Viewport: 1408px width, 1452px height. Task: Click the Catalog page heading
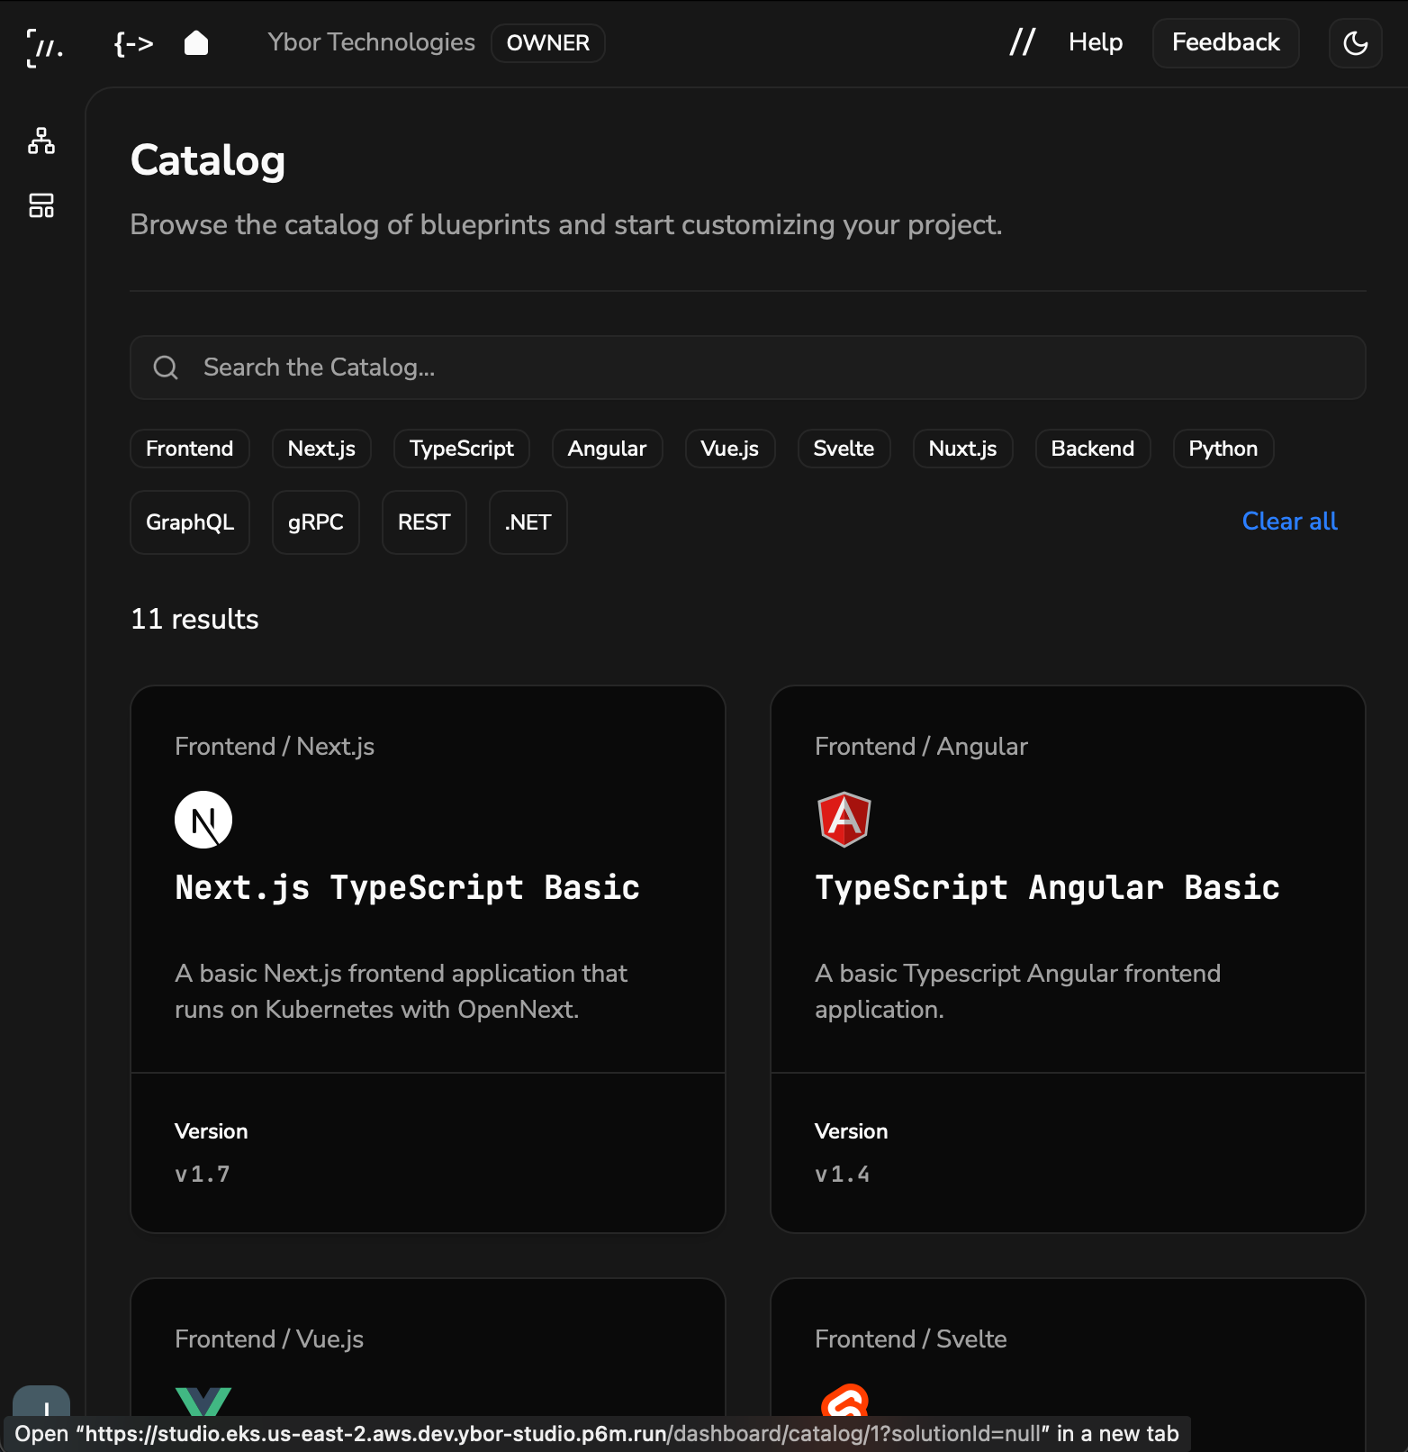[208, 160]
